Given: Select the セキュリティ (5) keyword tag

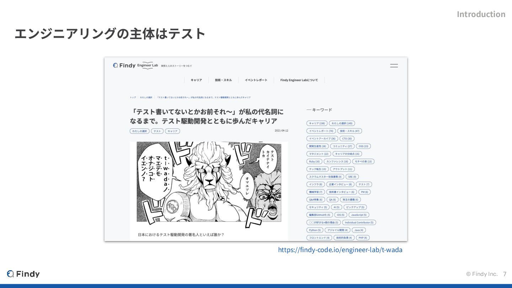Looking at the screenshot, I should [x=318, y=207].
